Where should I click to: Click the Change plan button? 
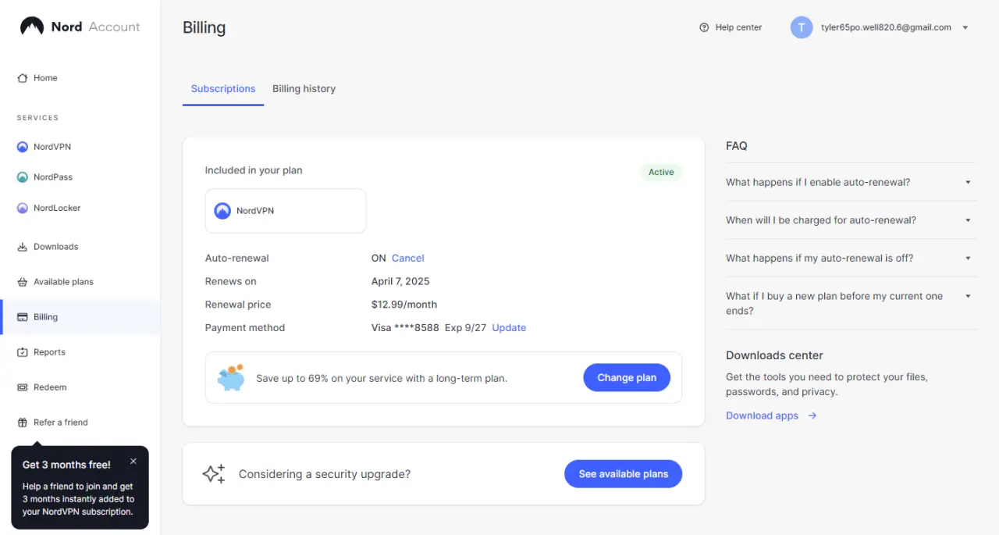coord(627,378)
